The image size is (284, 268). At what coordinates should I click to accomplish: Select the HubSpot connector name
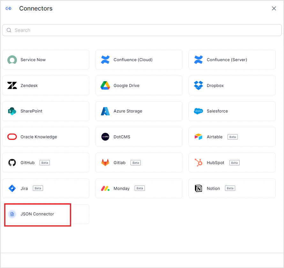click(215, 163)
